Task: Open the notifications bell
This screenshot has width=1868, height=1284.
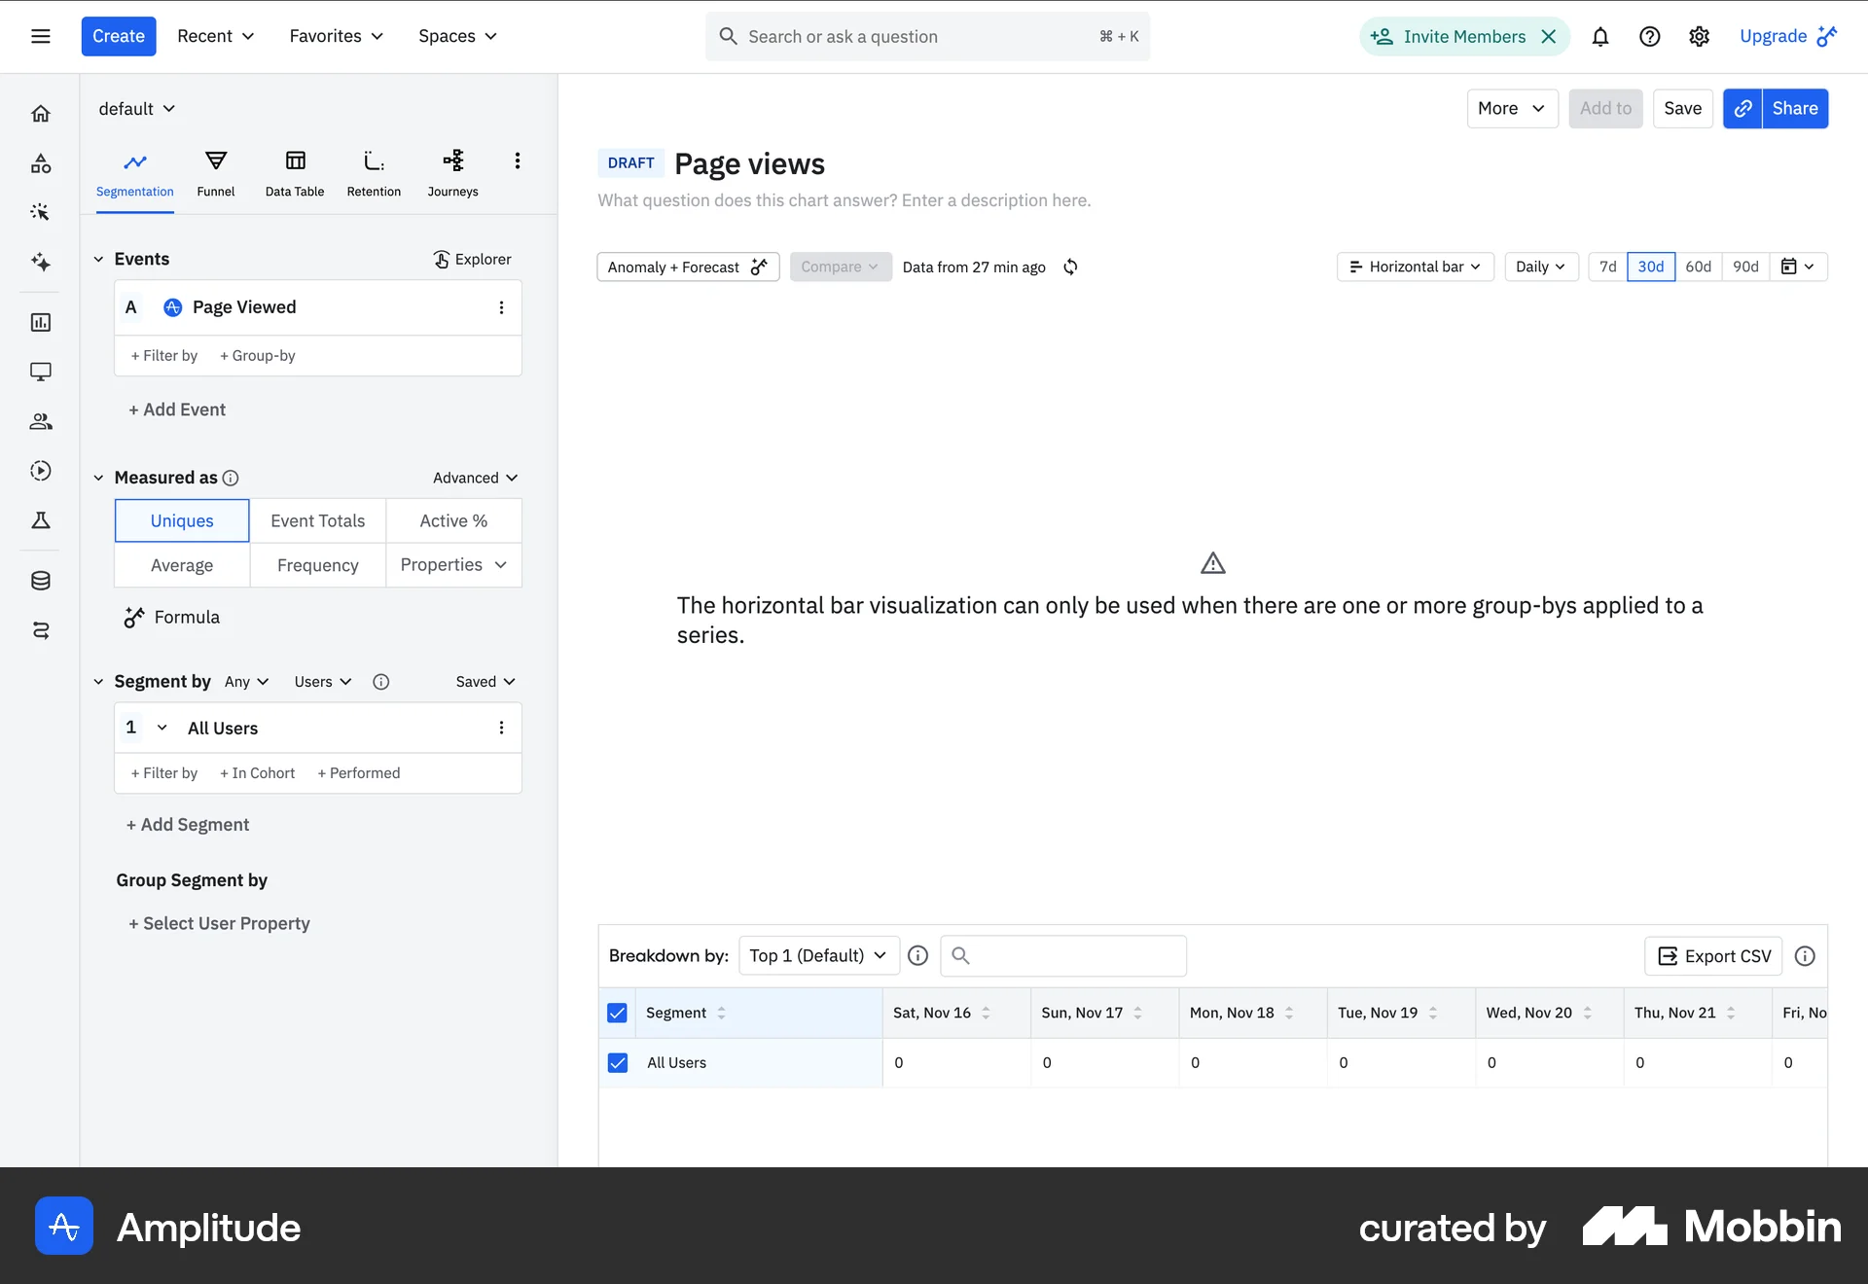Action: click(x=1600, y=37)
